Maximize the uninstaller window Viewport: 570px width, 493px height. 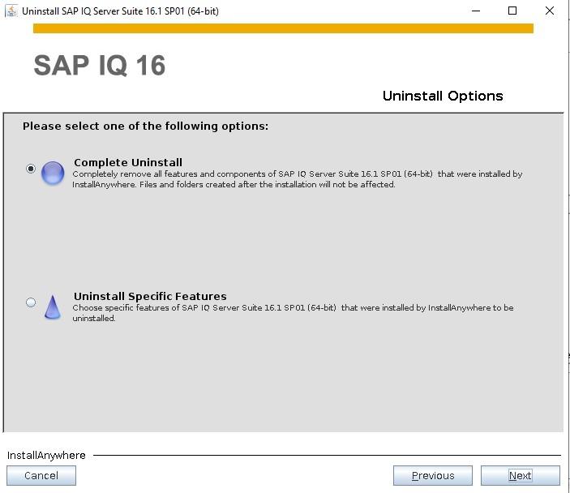click(512, 11)
